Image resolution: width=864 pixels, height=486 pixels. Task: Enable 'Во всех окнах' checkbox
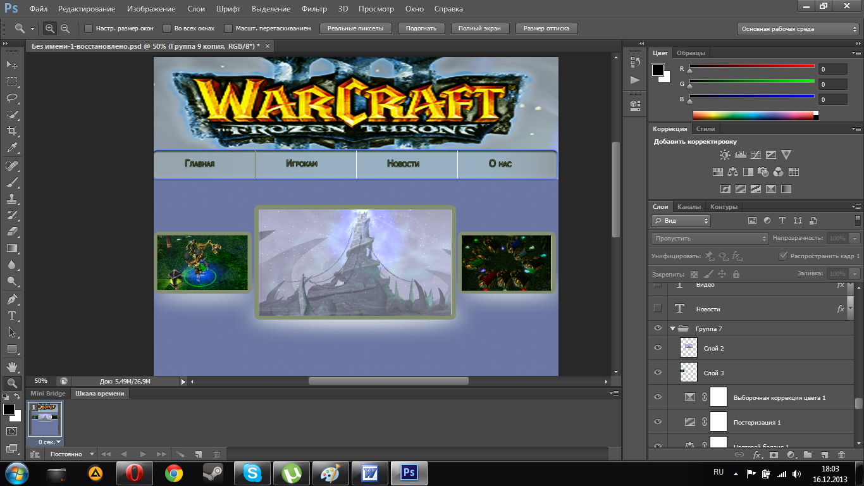167,28
